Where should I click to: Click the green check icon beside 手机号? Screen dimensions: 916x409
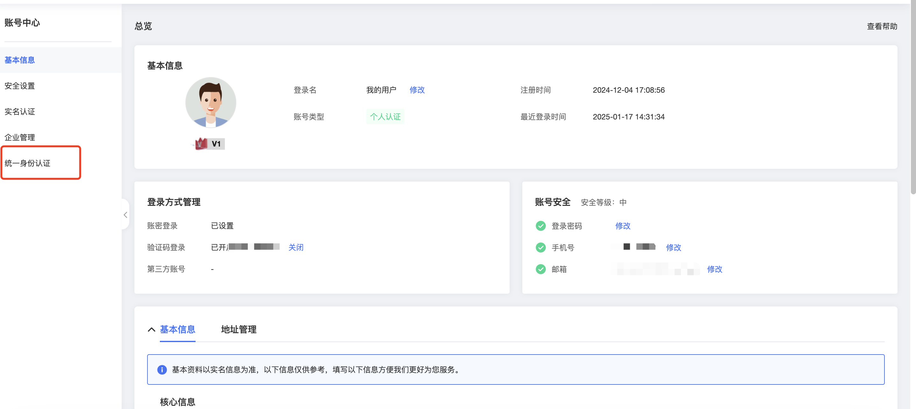point(540,248)
